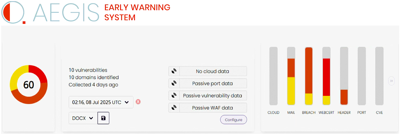Viewport: 402px width, 135px height.
Task: Save report with the floppy disk icon
Action: point(103,118)
